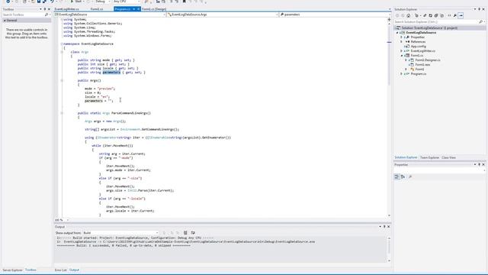This screenshot has height=275, width=488.
Task: Toggle Word Wrap in Output window
Action: 193,233
